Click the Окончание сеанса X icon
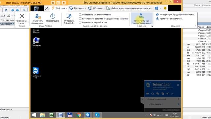Viewport: 211px width, 119px height. pyautogui.click(x=22, y=16)
